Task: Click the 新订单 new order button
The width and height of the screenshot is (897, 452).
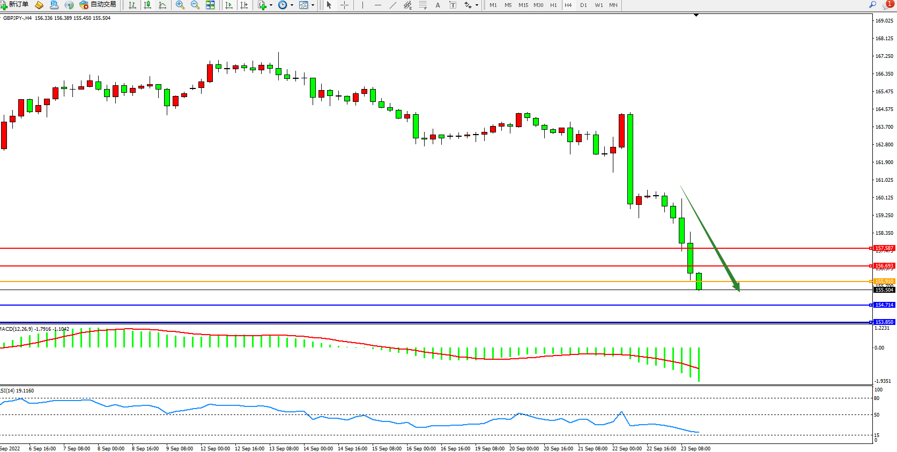Action: click(15, 5)
